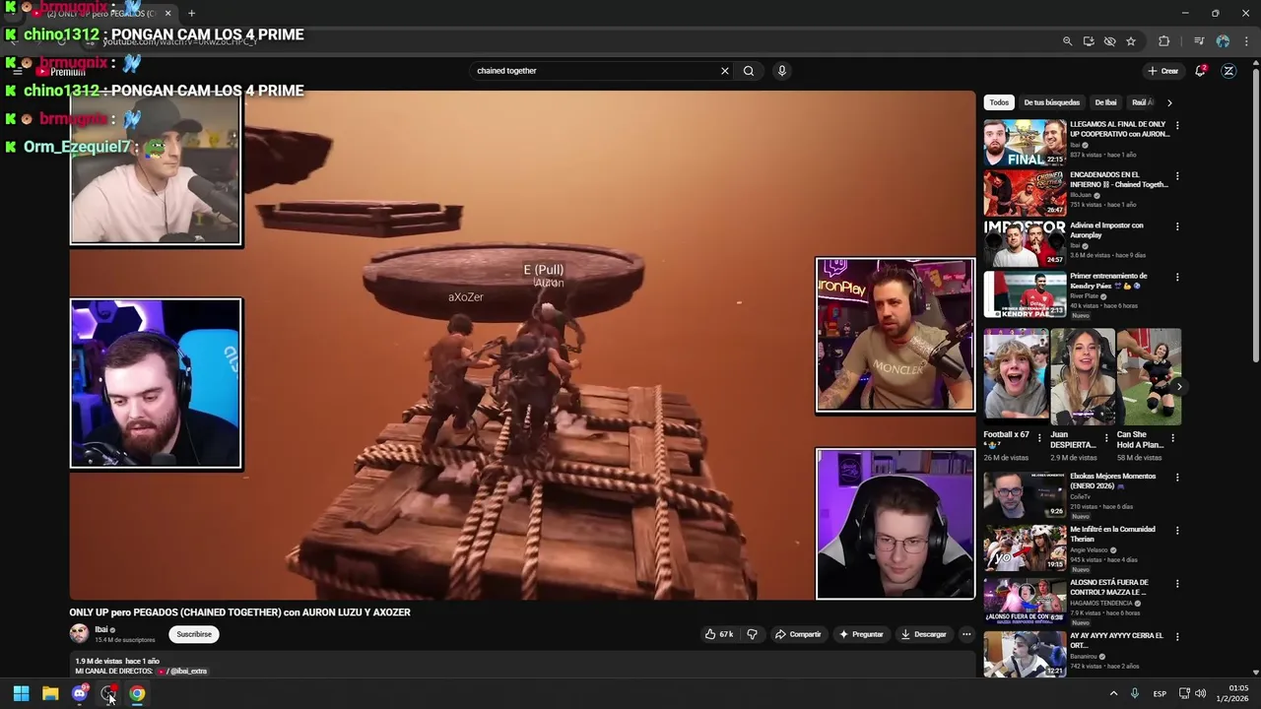The height and width of the screenshot is (709, 1261).
Task: Open the YouTube hamburger guide menu
Action: coord(17,71)
